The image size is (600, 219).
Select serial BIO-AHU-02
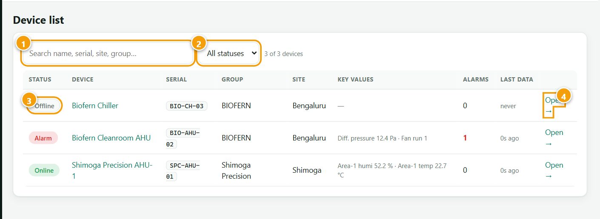click(183, 138)
